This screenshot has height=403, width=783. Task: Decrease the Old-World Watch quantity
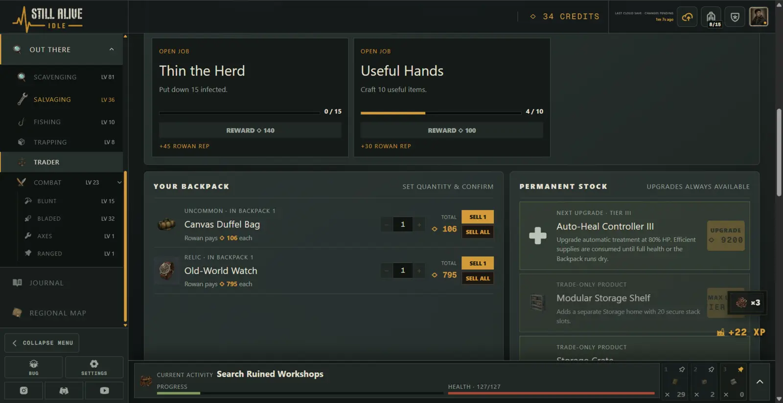[387, 271]
